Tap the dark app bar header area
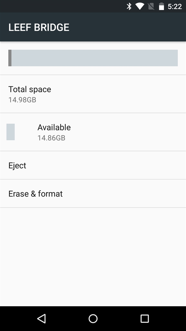Screen dimensions: 186x331 click(93, 27)
